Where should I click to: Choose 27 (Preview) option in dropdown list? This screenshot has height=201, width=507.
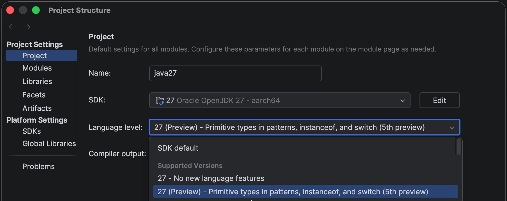pyautogui.click(x=305, y=192)
